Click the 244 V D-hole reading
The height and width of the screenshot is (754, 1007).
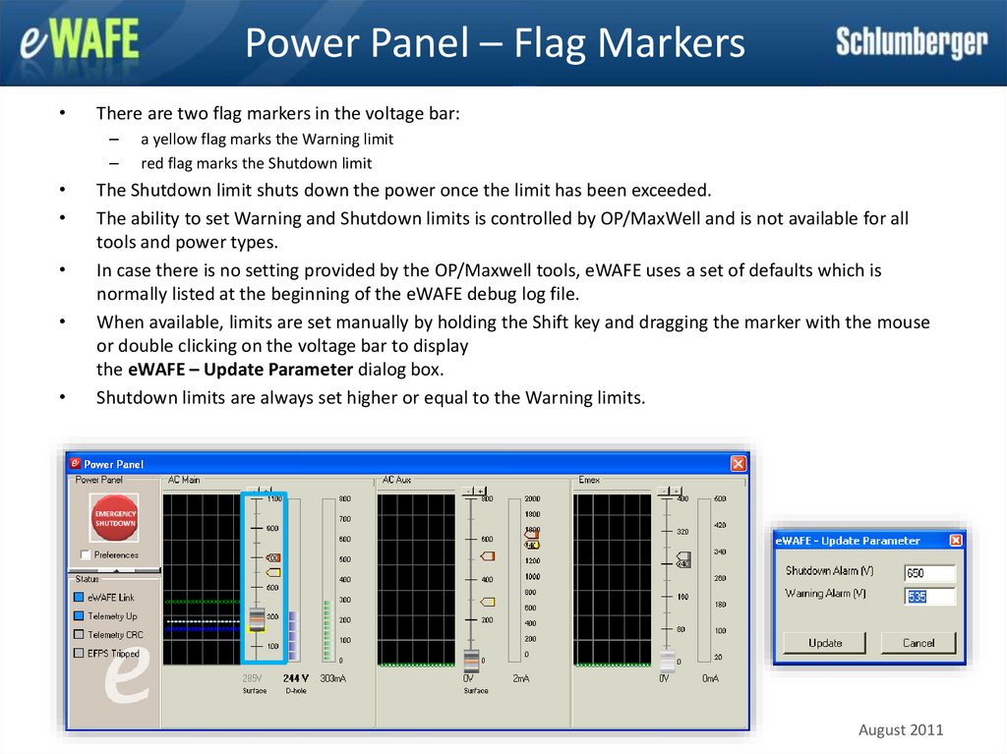pos(295,678)
